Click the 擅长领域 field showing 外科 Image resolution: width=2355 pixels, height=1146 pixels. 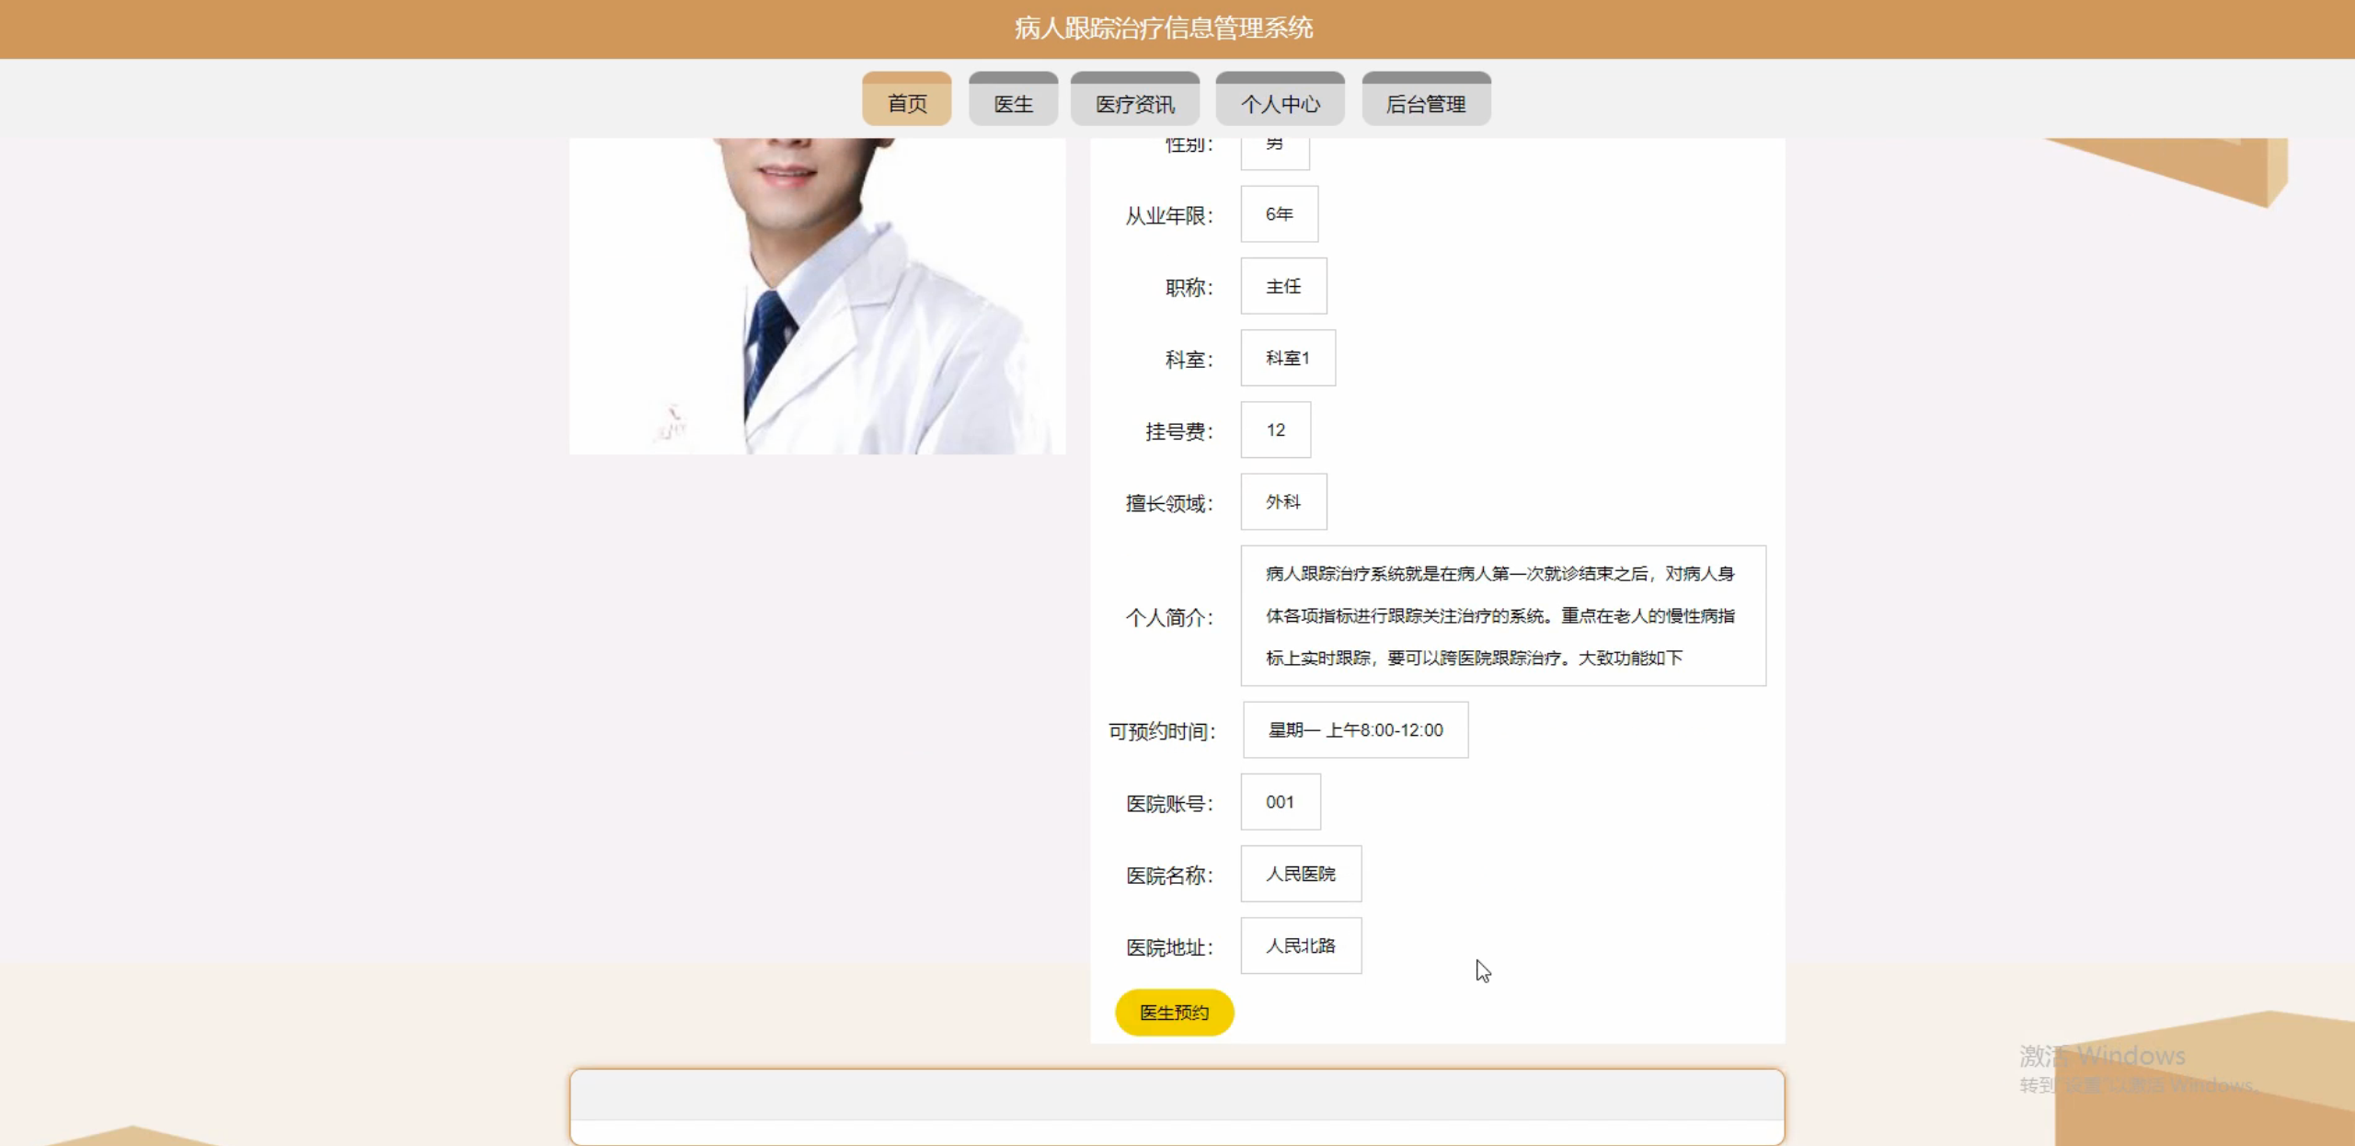[x=1283, y=501]
